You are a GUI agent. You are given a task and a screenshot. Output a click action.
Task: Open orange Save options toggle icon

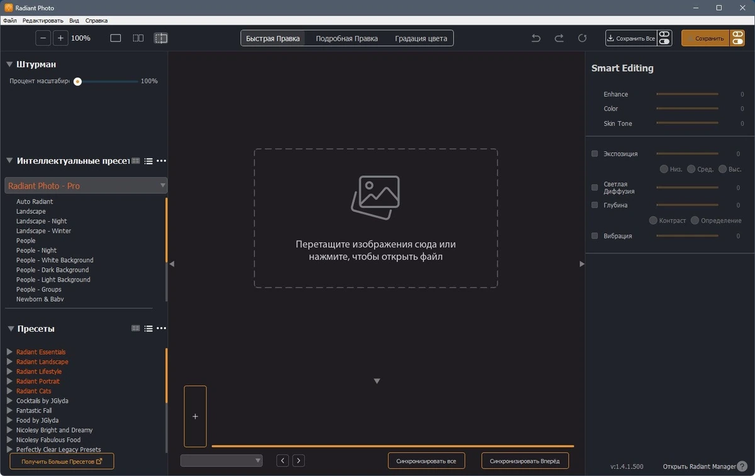[x=737, y=38]
